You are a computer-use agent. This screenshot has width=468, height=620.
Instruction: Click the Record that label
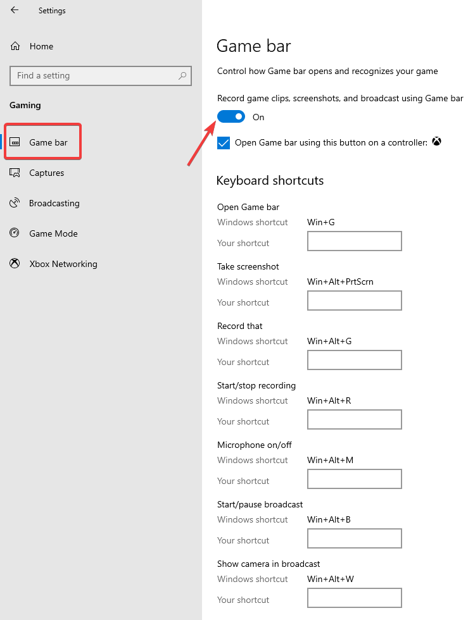[x=239, y=326]
